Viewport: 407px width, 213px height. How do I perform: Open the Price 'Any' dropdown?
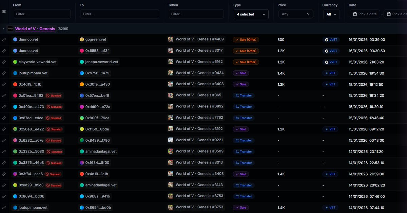tap(296, 14)
